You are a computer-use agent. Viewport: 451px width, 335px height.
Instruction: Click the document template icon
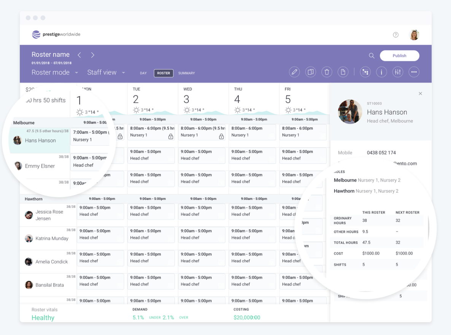343,72
